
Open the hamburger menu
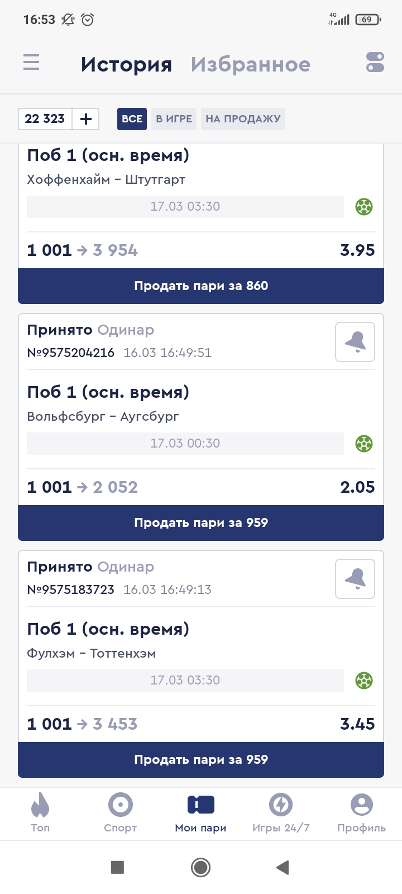(x=31, y=62)
